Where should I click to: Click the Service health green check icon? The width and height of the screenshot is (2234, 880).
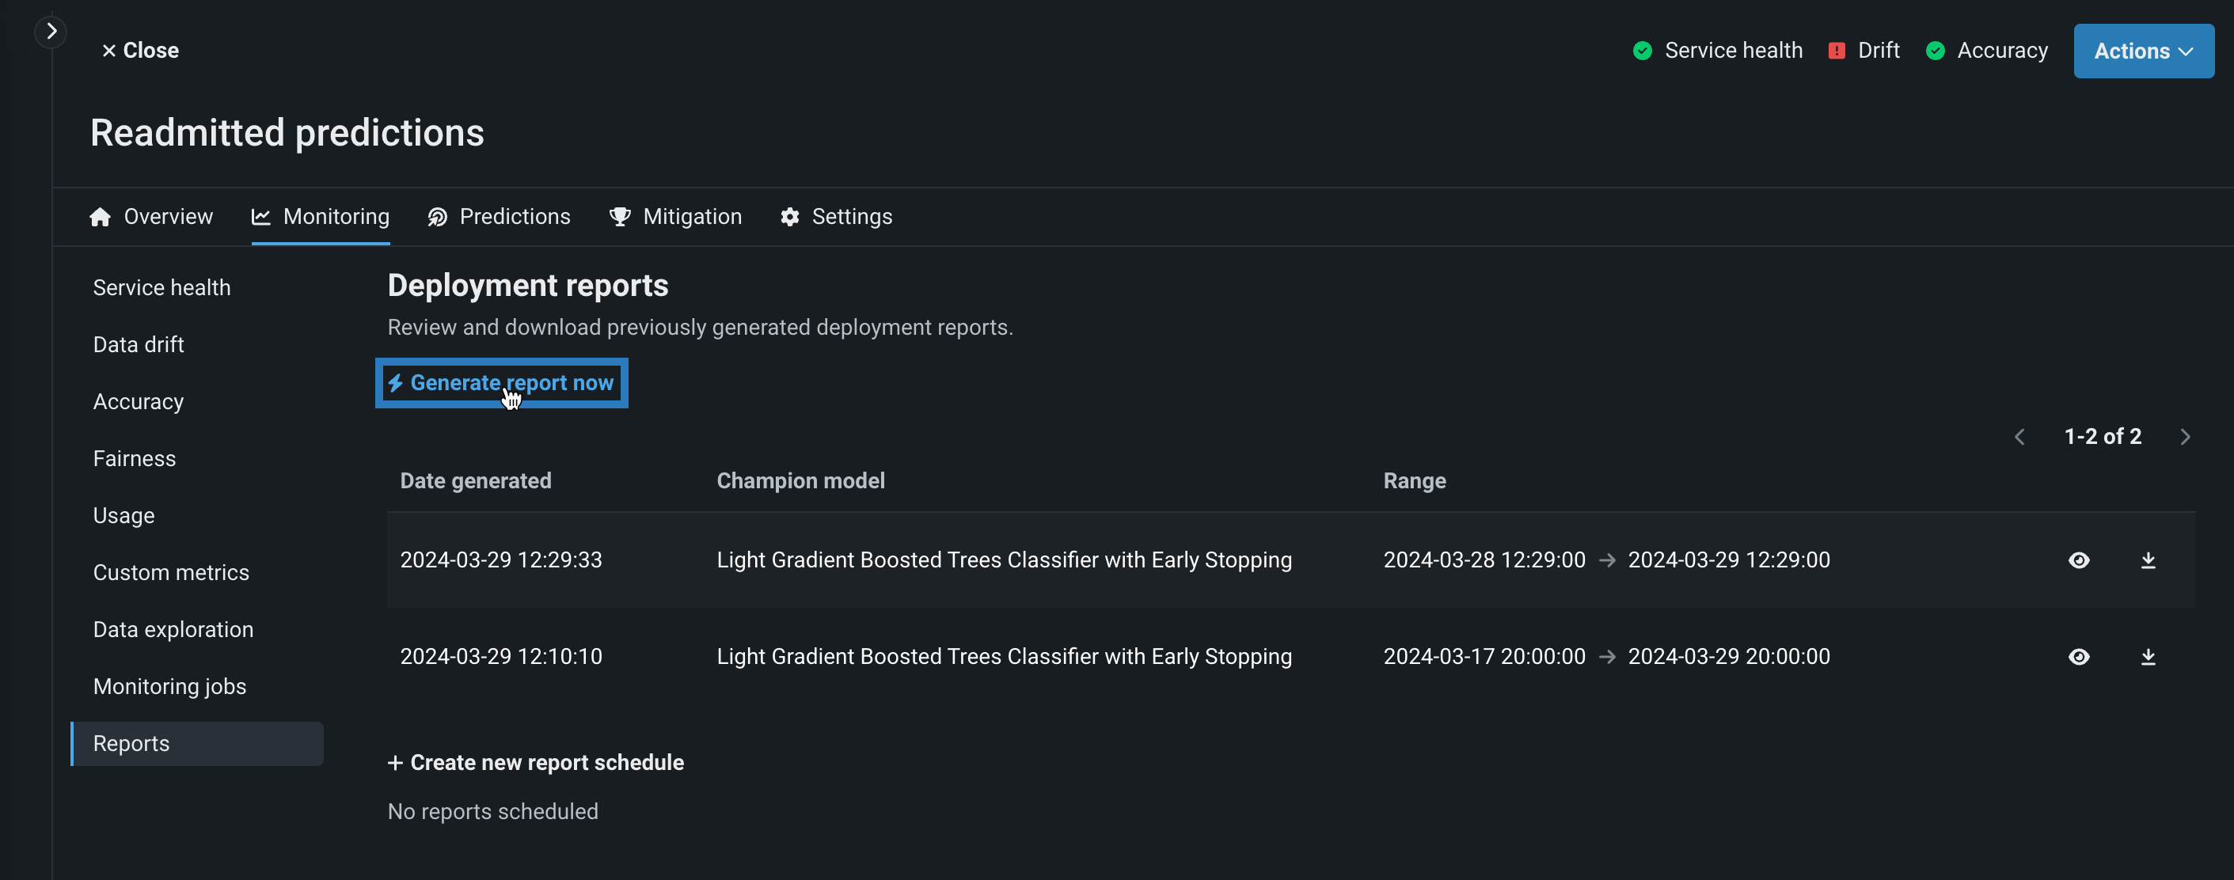click(1642, 51)
